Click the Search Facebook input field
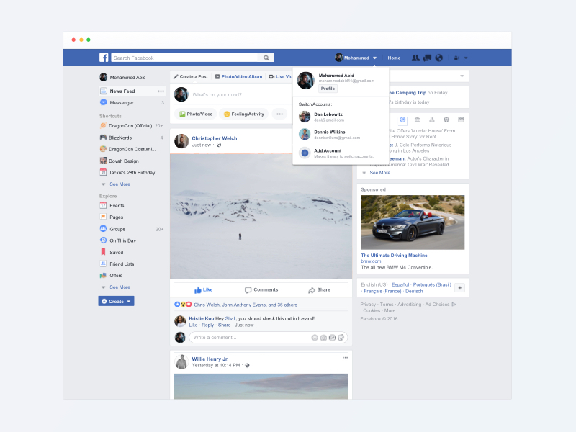Viewport: 576px width, 432px height. pyautogui.click(x=184, y=58)
